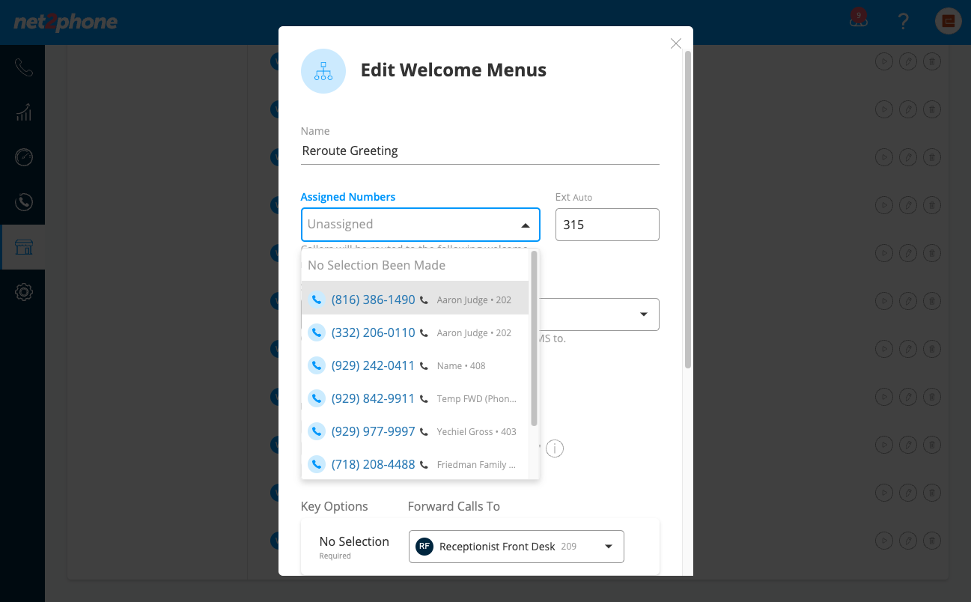Viewport: 971px width, 602px height.
Task: Choose number (929) 842-9911
Action: click(416, 398)
